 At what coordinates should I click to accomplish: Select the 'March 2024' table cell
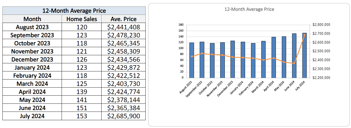32,84
